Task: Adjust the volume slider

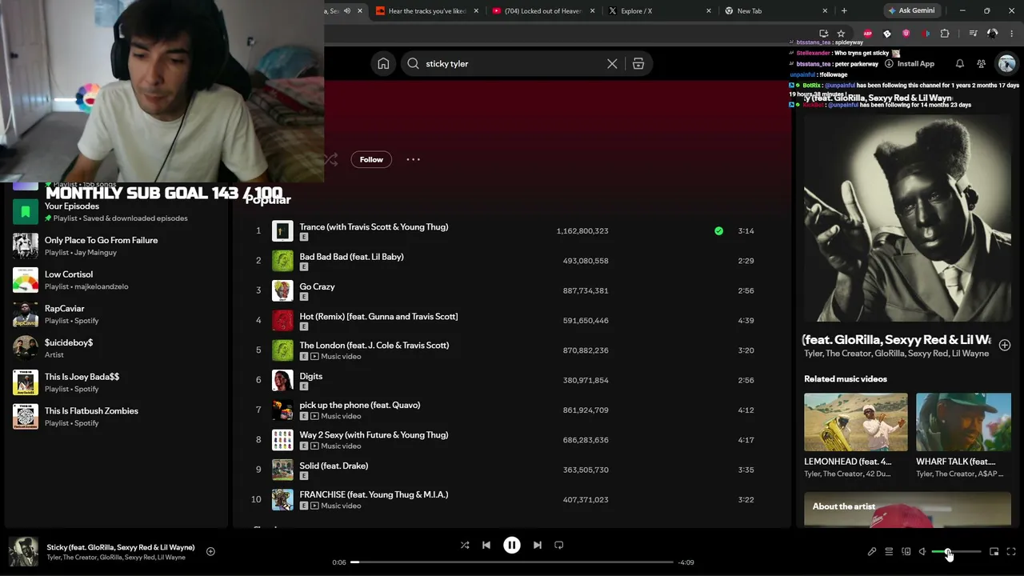Action: pyautogui.click(x=956, y=551)
